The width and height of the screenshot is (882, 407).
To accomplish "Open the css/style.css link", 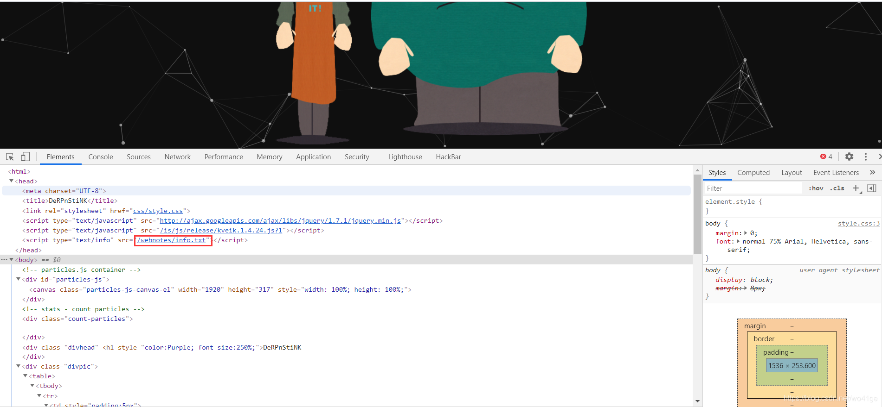I will (x=158, y=211).
